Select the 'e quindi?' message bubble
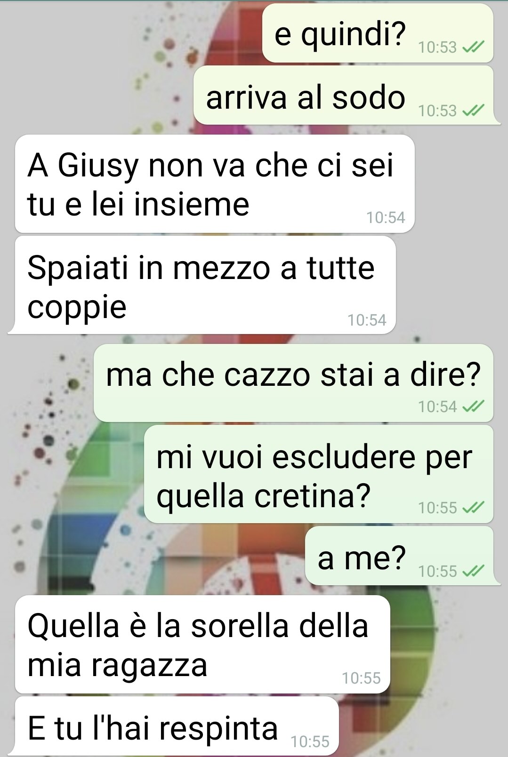Image resolution: width=508 pixels, height=757 pixels. pyautogui.click(x=378, y=32)
